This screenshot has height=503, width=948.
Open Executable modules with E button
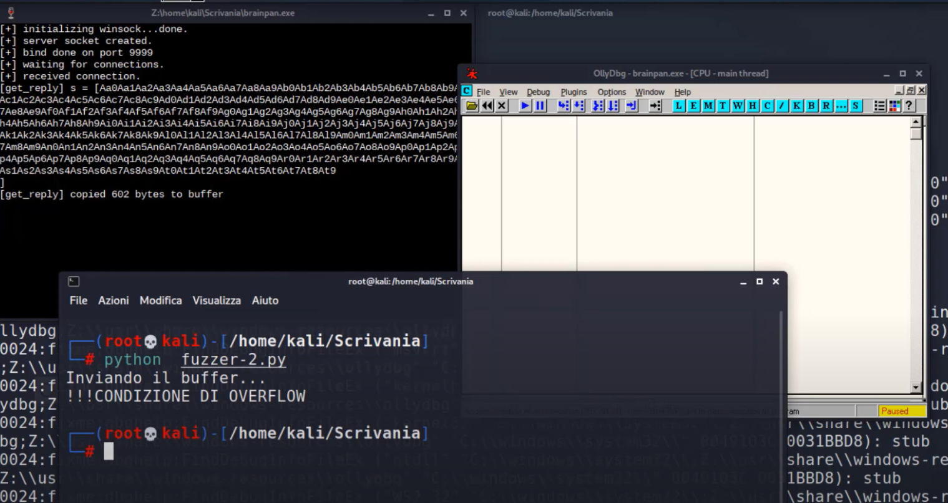click(693, 106)
